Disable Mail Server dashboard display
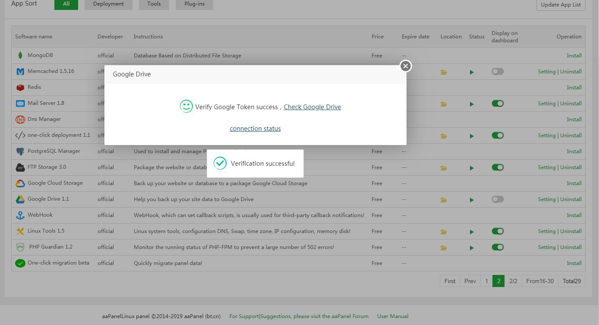Viewport: 599px width, 325px height. 498,104
